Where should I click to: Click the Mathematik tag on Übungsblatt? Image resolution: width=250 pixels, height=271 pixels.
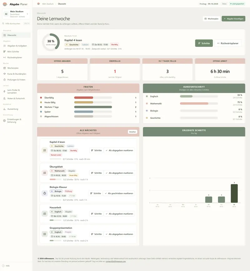[x=58, y=171]
